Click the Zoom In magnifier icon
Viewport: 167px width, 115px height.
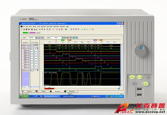click(47, 29)
